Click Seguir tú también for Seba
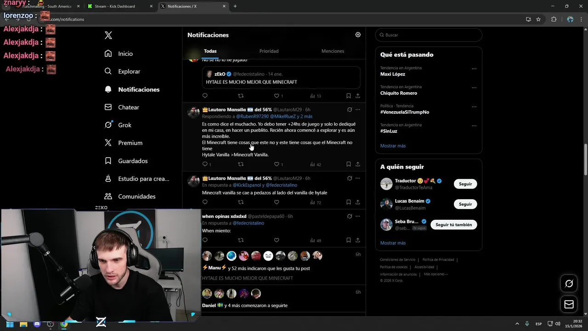 (x=453, y=225)
